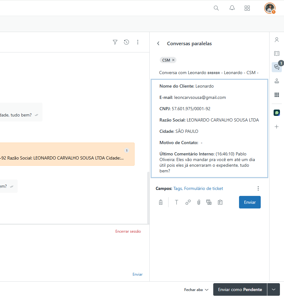This screenshot has height=297, width=284.
Task: Open side conversation fields options menu
Action: click(x=258, y=188)
